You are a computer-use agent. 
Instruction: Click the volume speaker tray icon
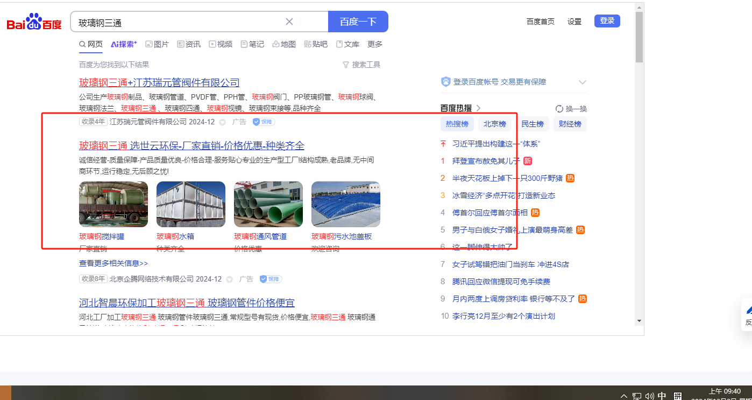click(x=649, y=396)
